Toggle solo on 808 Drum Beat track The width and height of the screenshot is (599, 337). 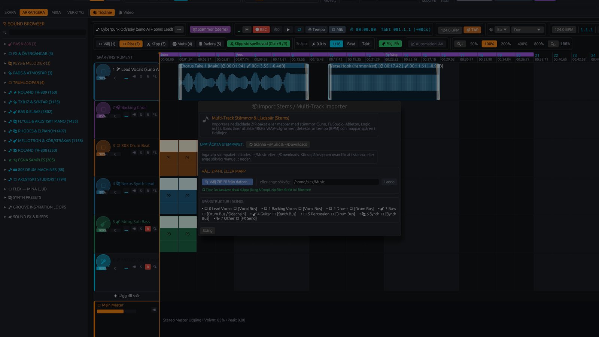(141, 152)
